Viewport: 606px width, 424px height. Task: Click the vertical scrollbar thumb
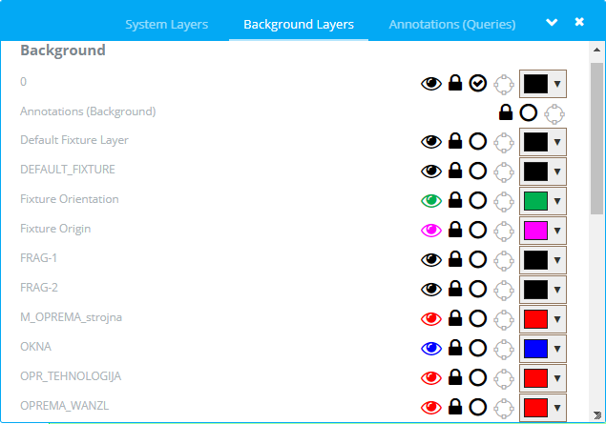coord(596,138)
